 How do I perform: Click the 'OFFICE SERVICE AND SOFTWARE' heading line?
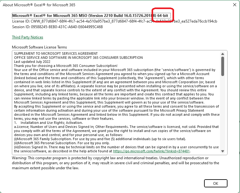(x=78, y=58)
